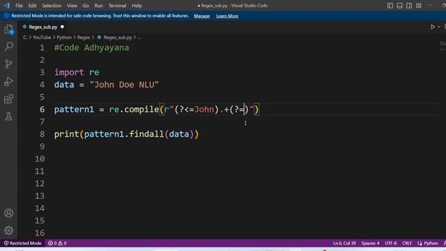Click Restricted Mode in status bar
Screen dimensions: 446x251
[x=23, y=243]
